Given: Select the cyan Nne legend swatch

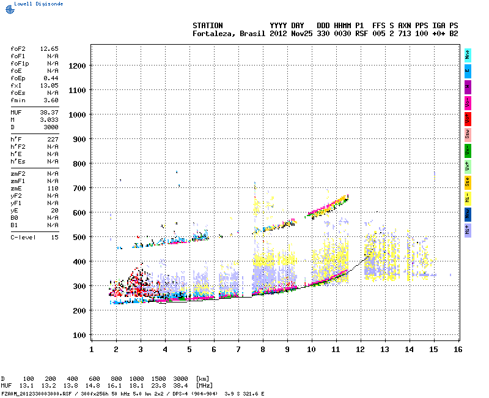Looking at the screenshot, I should (468, 55).
